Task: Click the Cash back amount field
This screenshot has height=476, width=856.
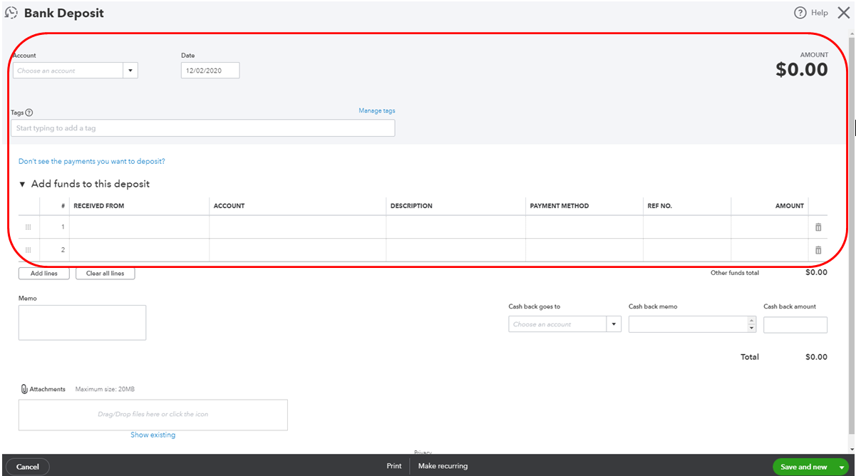Action: 795,325
